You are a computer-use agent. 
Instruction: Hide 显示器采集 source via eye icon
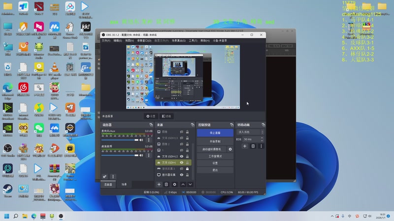tap(181, 175)
